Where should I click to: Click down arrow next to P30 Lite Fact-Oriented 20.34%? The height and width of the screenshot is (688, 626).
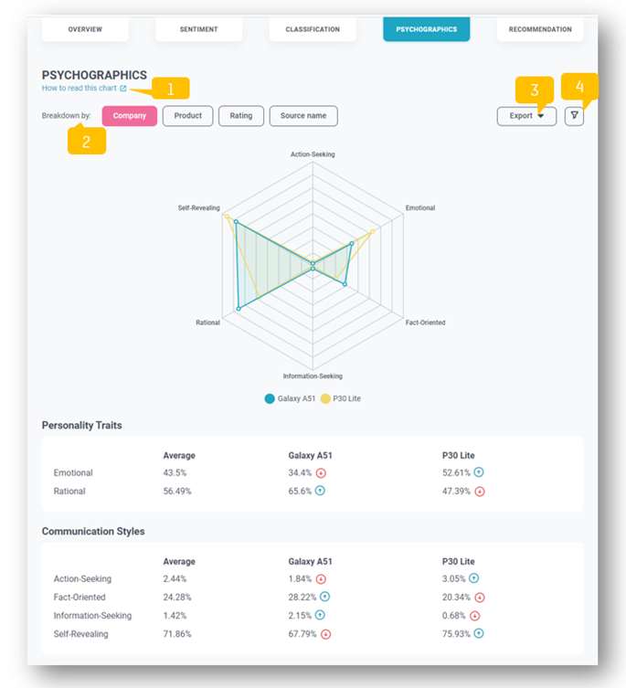coord(480,598)
